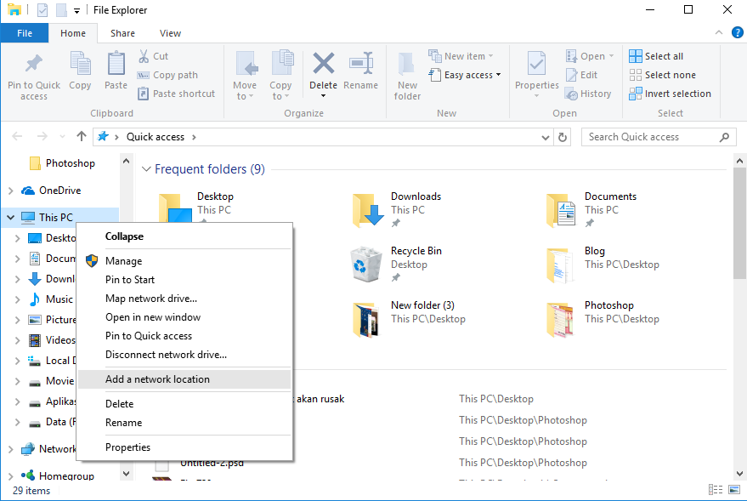Expand the Homegroup tree node
Viewport: 747px width, 501px height.
tap(10, 475)
